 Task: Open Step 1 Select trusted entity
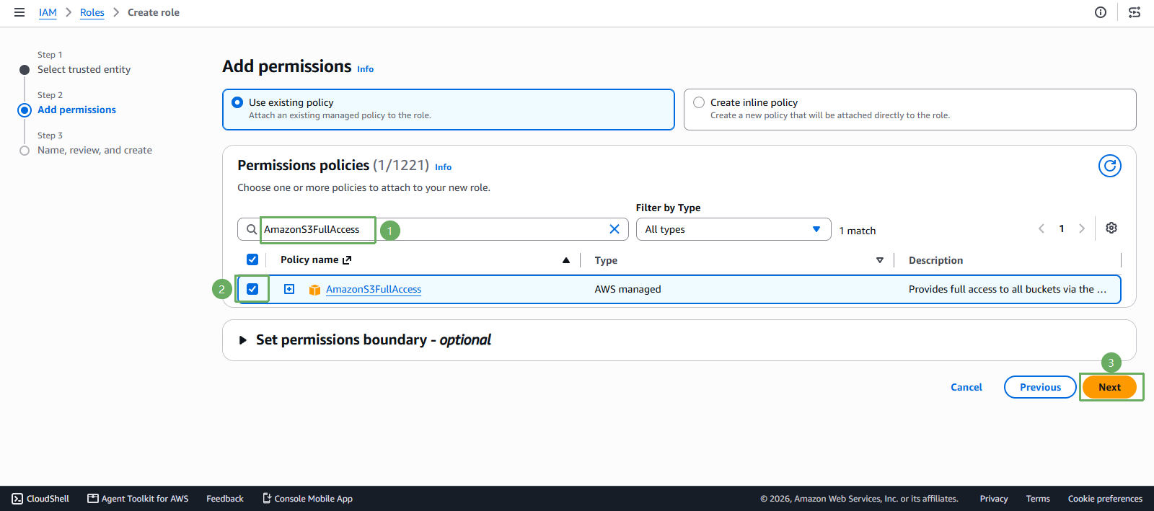click(x=84, y=70)
